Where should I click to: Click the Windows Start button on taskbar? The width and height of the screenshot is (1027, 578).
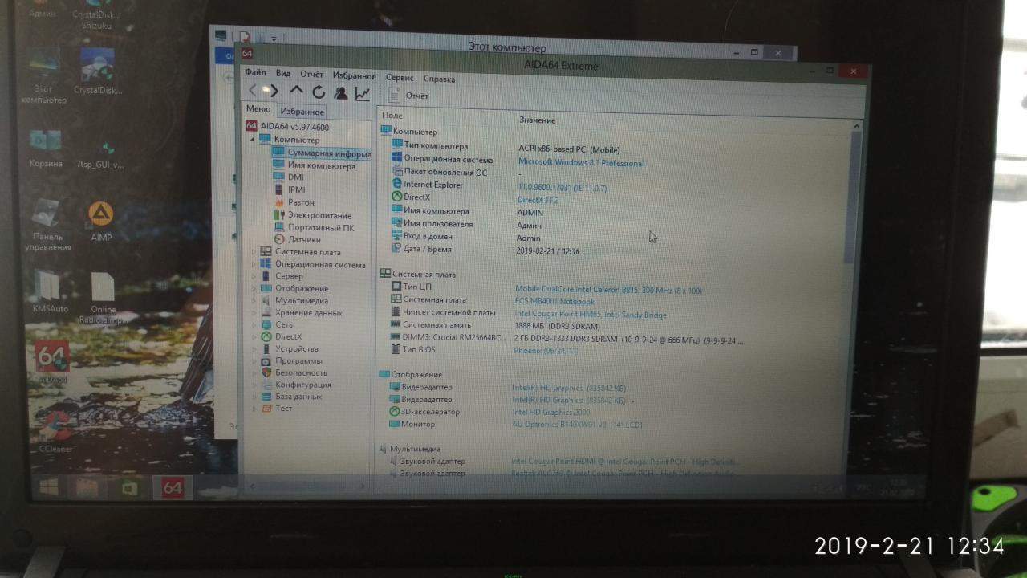tap(48, 487)
